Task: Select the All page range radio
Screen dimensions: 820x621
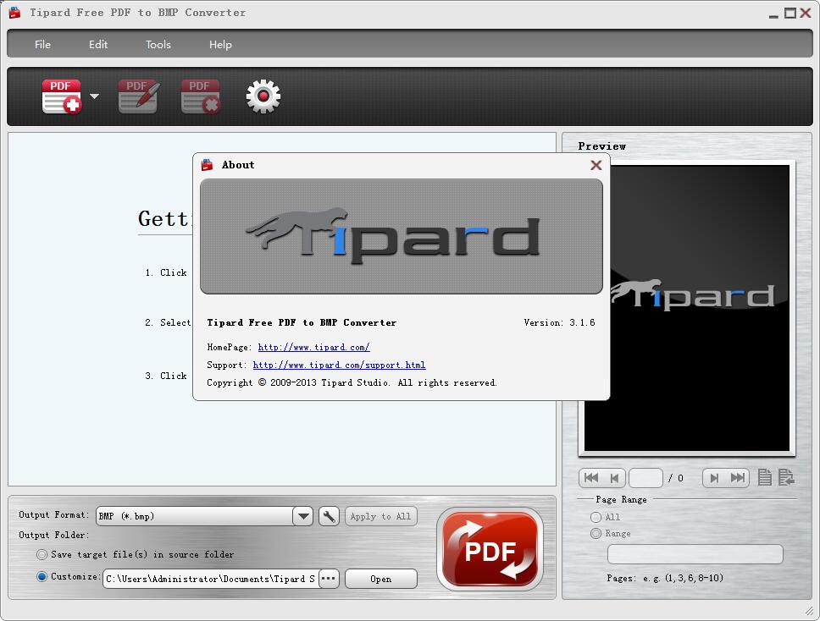Action: (x=596, y=517)
